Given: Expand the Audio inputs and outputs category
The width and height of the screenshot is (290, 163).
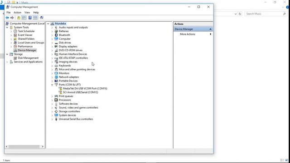Looking at the screenshot, I should coord(52,27).
